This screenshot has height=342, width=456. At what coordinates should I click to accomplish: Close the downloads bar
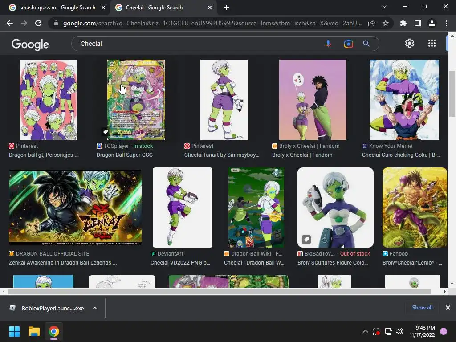tap(448, 308)
